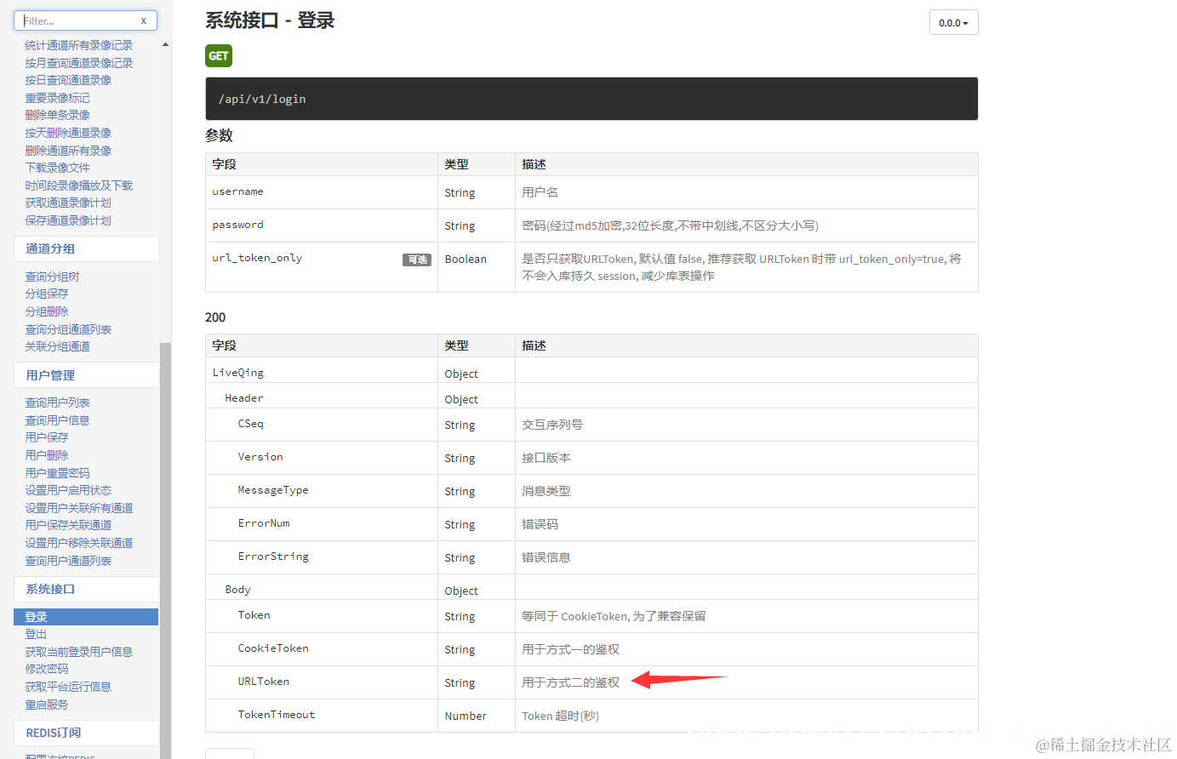
Task: Open 分组删除 link
Action: [x=47, y=311]
